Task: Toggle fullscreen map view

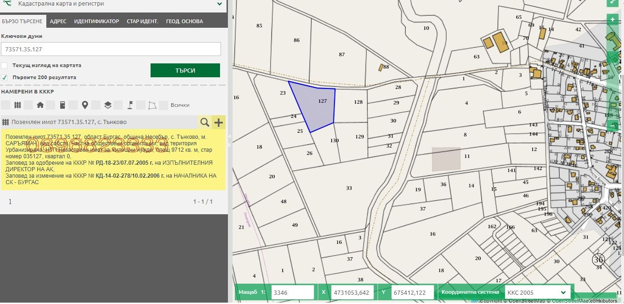Action: click(612, 2)
